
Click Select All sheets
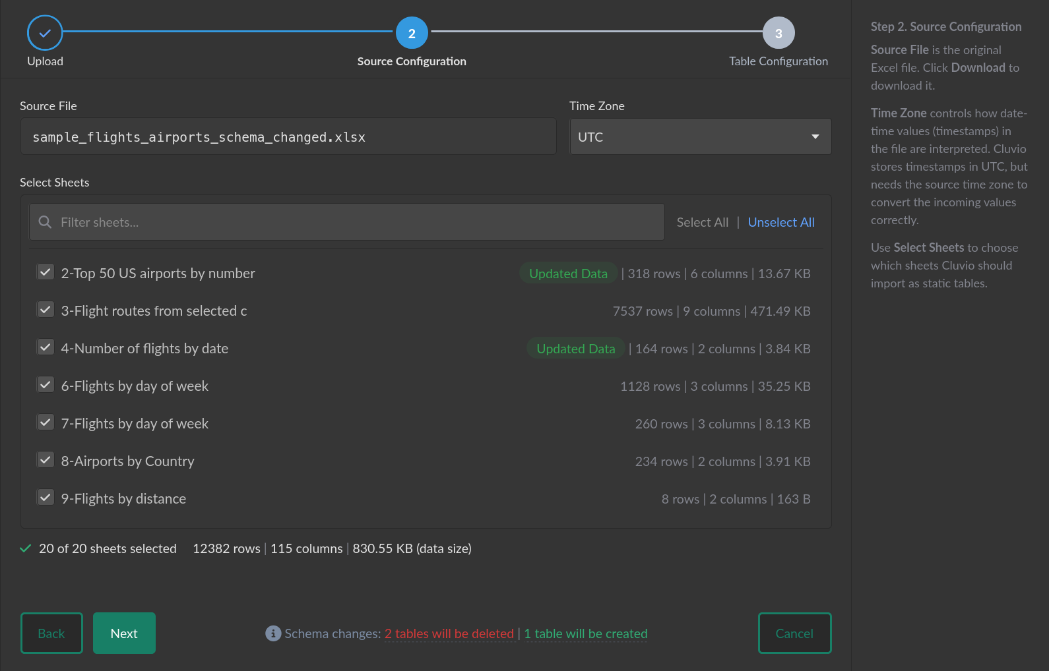702,223
